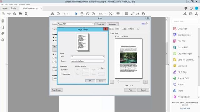Select the All pages radio button
The height and width of the screenshot is (112, 200).
click(x=53, y=37)
